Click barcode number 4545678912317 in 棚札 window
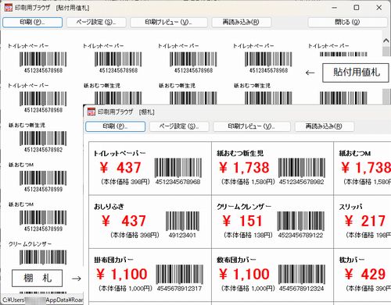 (179, 289)
